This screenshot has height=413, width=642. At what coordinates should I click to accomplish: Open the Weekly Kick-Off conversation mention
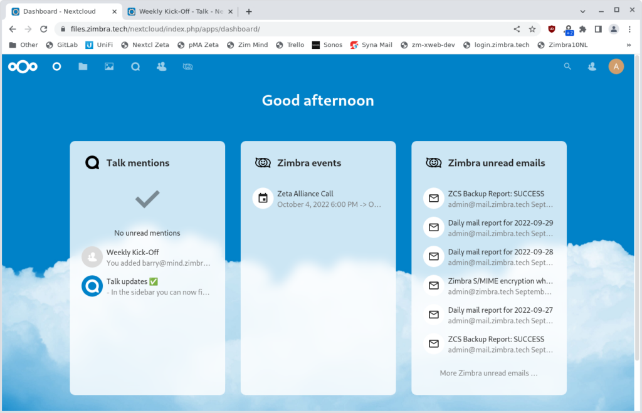(x=147, y=257)
